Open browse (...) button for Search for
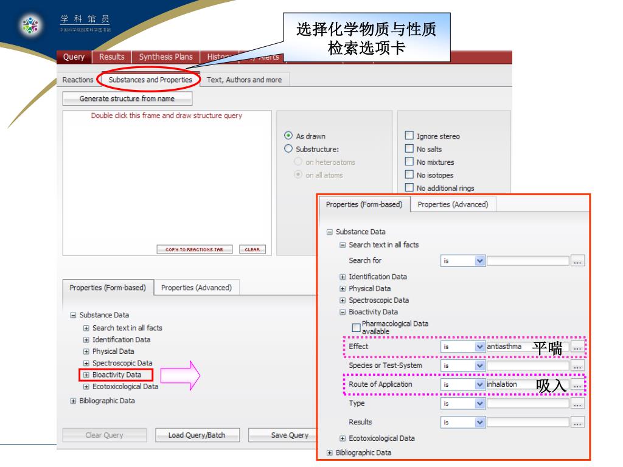 coord(578,261)
